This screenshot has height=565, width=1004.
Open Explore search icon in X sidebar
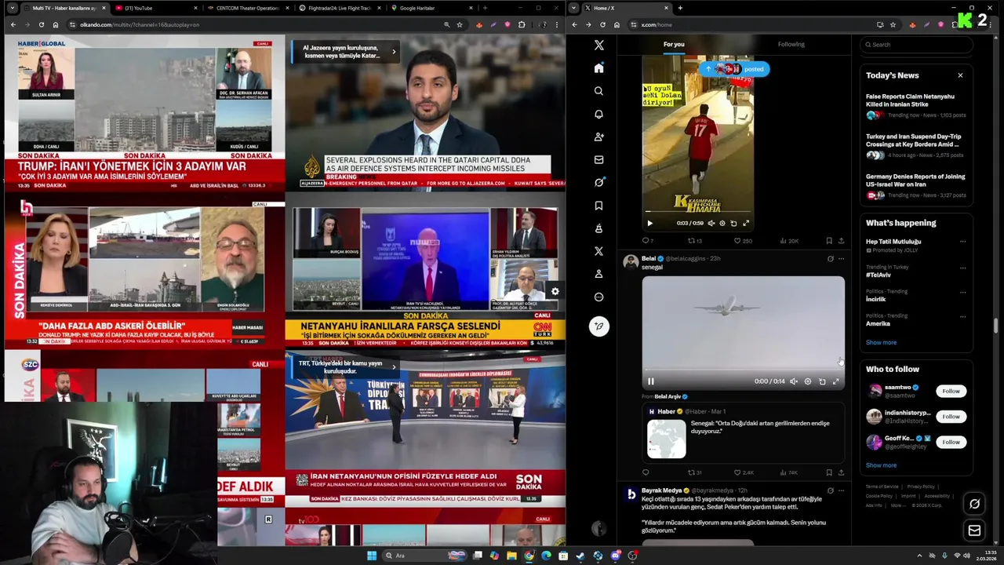pos(598,91)
